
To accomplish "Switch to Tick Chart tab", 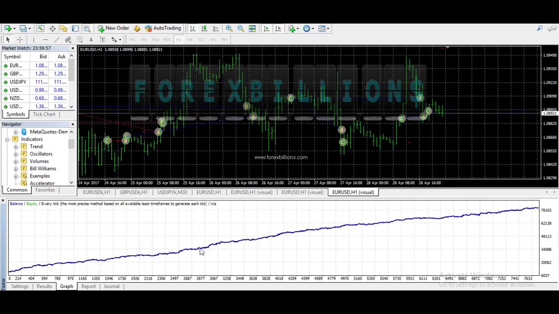I will click(44, 114).
